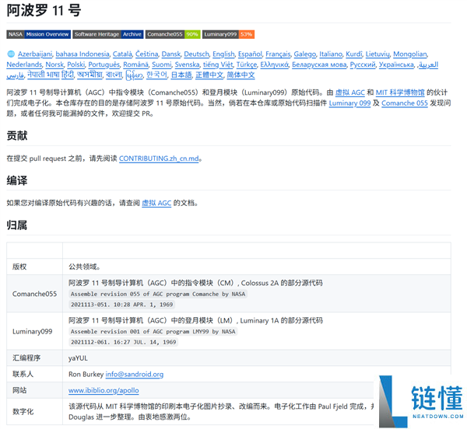Click the 汇编程序 table row label

tap(26, 358)
